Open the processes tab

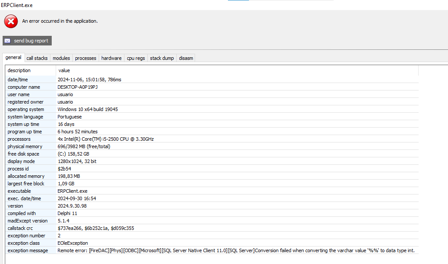point(85,58)
